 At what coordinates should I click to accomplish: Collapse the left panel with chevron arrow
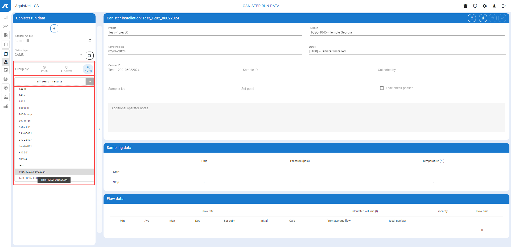[100, 129]
